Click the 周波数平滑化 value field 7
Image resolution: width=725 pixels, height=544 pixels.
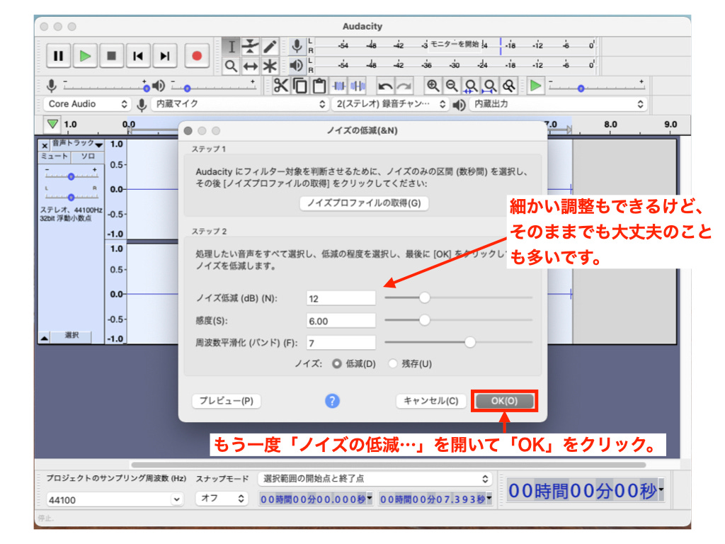coord(341,343)
